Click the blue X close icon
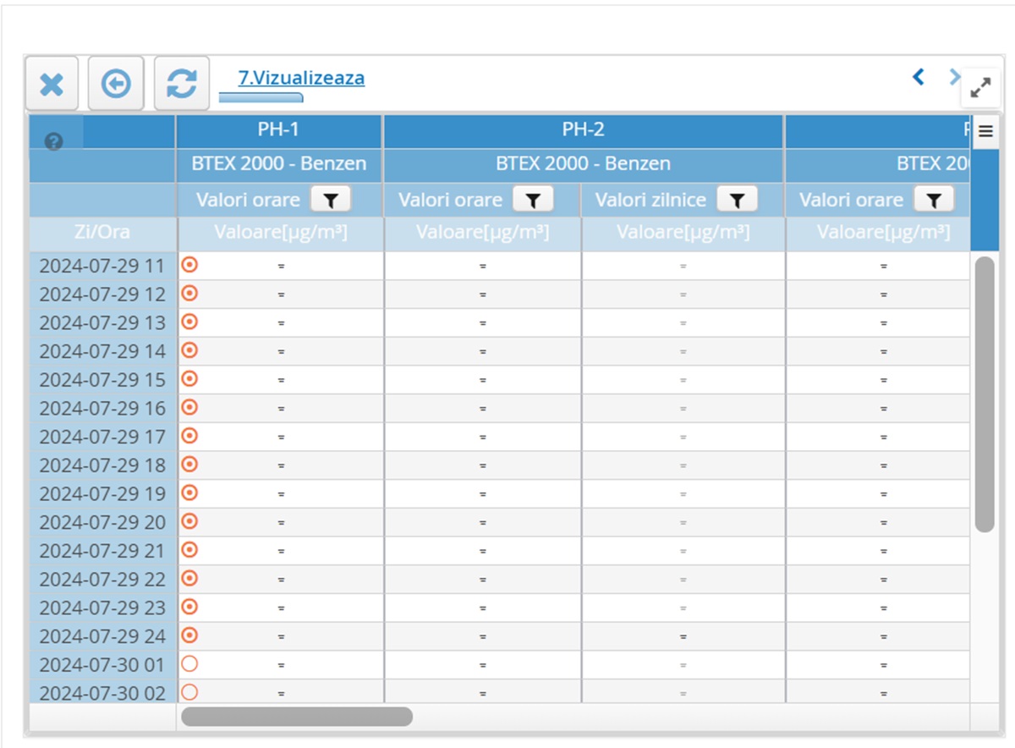 52,84
